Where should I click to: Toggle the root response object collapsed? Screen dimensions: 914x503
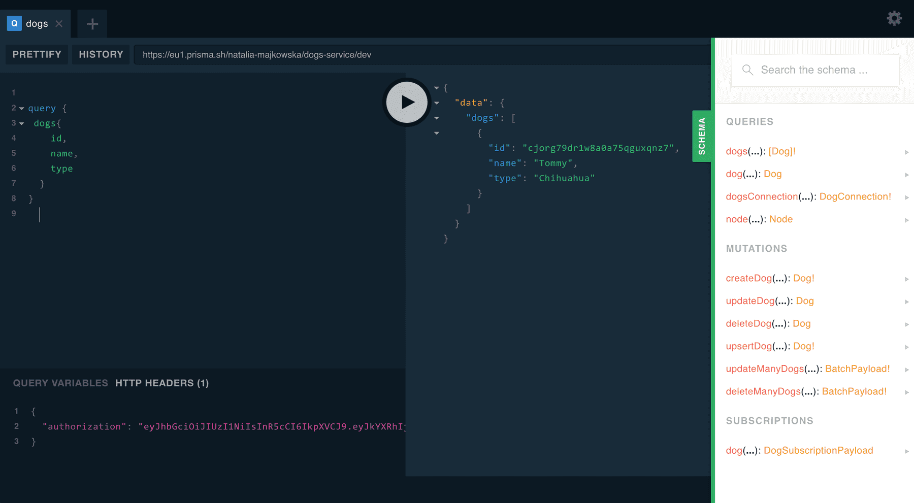point(437,87)
